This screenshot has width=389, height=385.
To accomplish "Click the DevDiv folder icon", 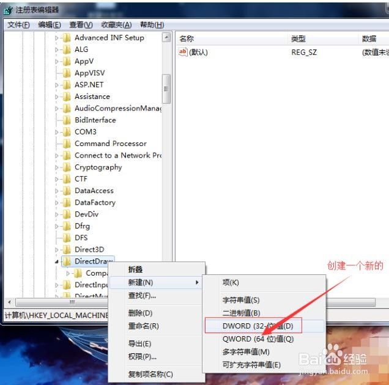I will [67, 214].
